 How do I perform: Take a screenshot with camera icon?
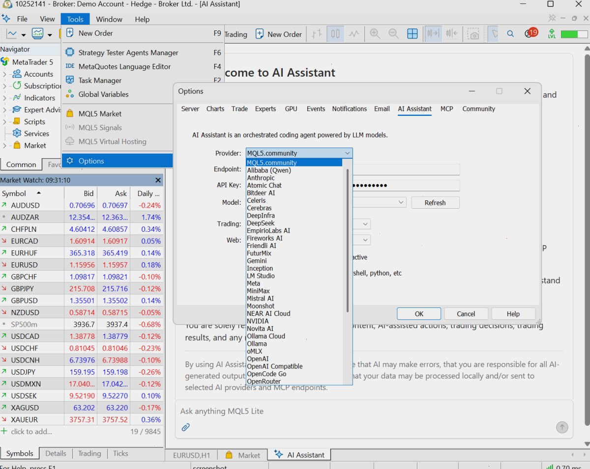(x=473, y=34)
